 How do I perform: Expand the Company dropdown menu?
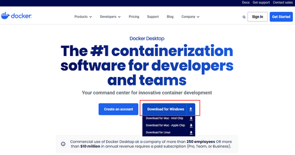point(190,17)
